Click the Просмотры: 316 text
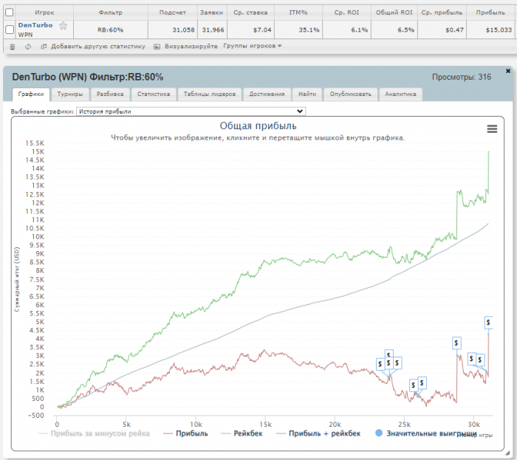This screenshot has width=517, height=460. pyautogui.click(x=462, y=77)
